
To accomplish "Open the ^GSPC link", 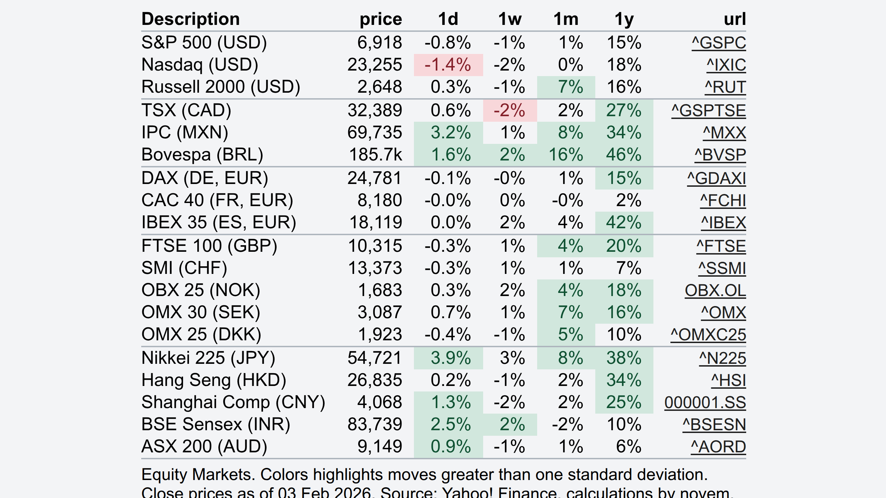I will [x=719, y=43].
